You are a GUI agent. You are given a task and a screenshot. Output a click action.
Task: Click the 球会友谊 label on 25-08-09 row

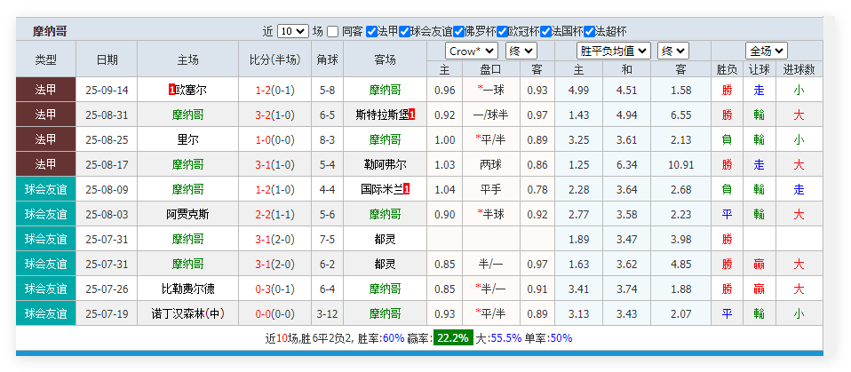[x=45, y=189]
